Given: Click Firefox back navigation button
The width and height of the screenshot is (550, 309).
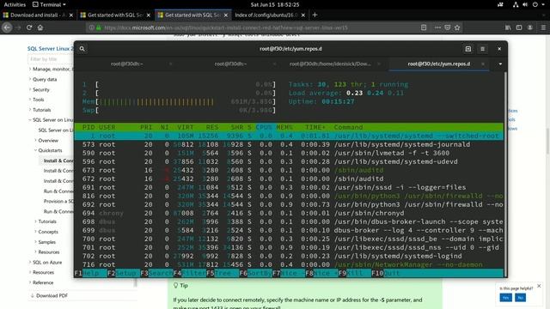Looking at the screenshot, I should point(7,27).
